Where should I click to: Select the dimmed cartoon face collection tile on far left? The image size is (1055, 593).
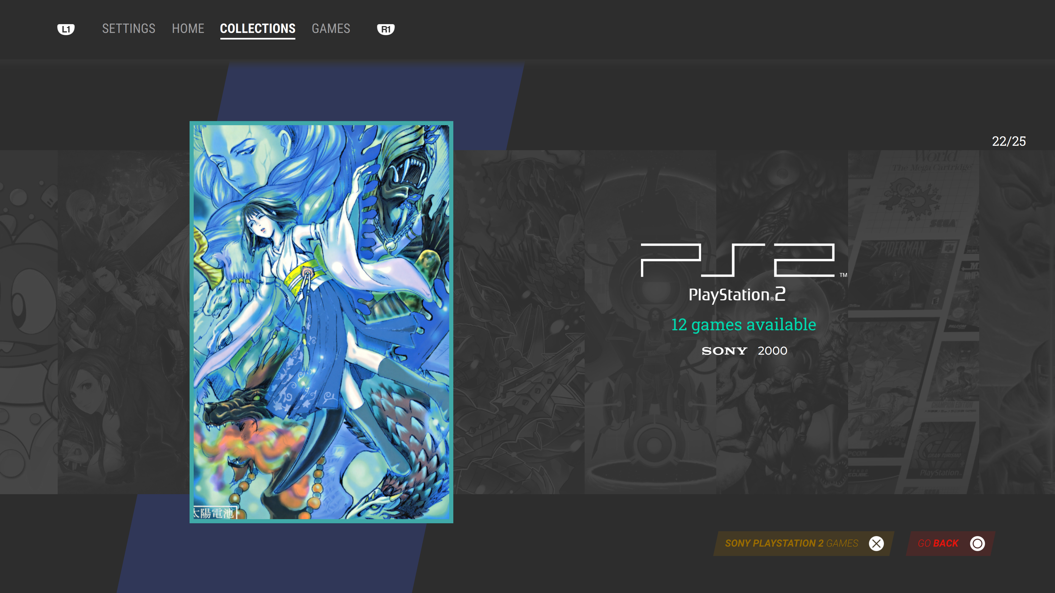[29, 322]
